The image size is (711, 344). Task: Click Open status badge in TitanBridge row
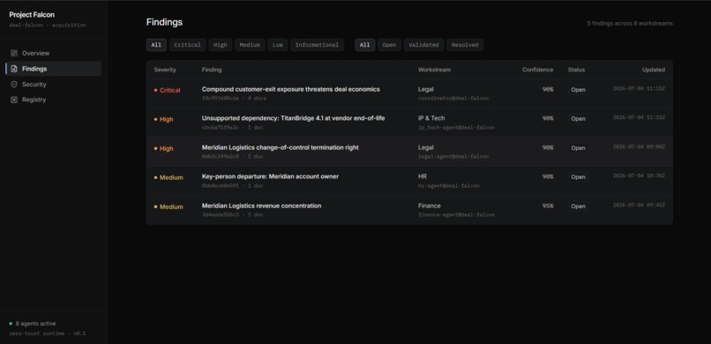pos(578,119)
